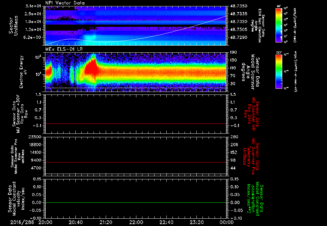Click the 30 scanner angle tick

[x=233, y=84]
